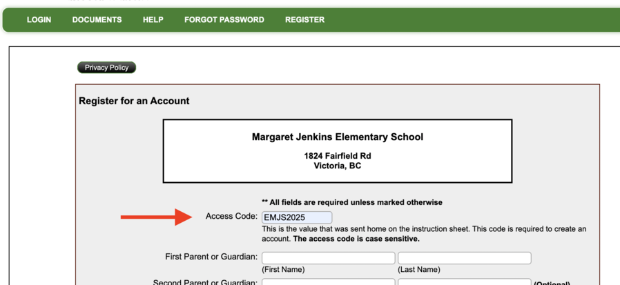620x285 pixels.
Task: Click the (First Name) caption text
Action: click(283, 270)
